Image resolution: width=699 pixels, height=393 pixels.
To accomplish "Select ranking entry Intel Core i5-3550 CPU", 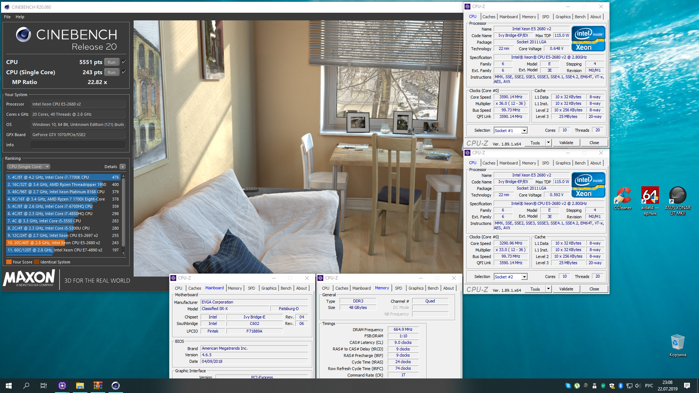I will pyautogui.click(x=63, y=221).
